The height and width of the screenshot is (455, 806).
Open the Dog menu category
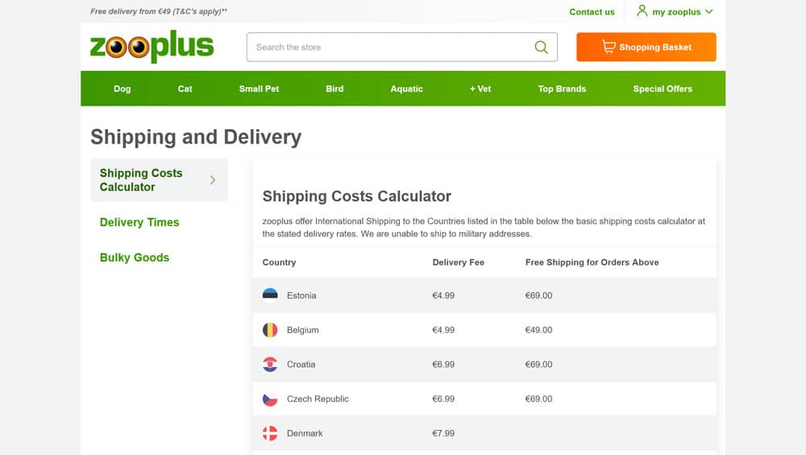[x=123, y=89]
